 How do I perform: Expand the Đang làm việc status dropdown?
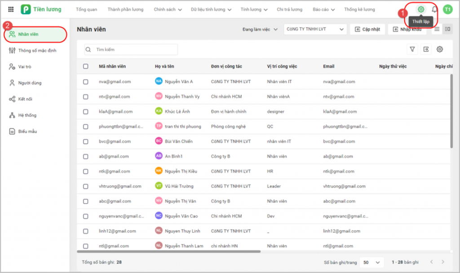pyautogui.click(x=259, y=29)
